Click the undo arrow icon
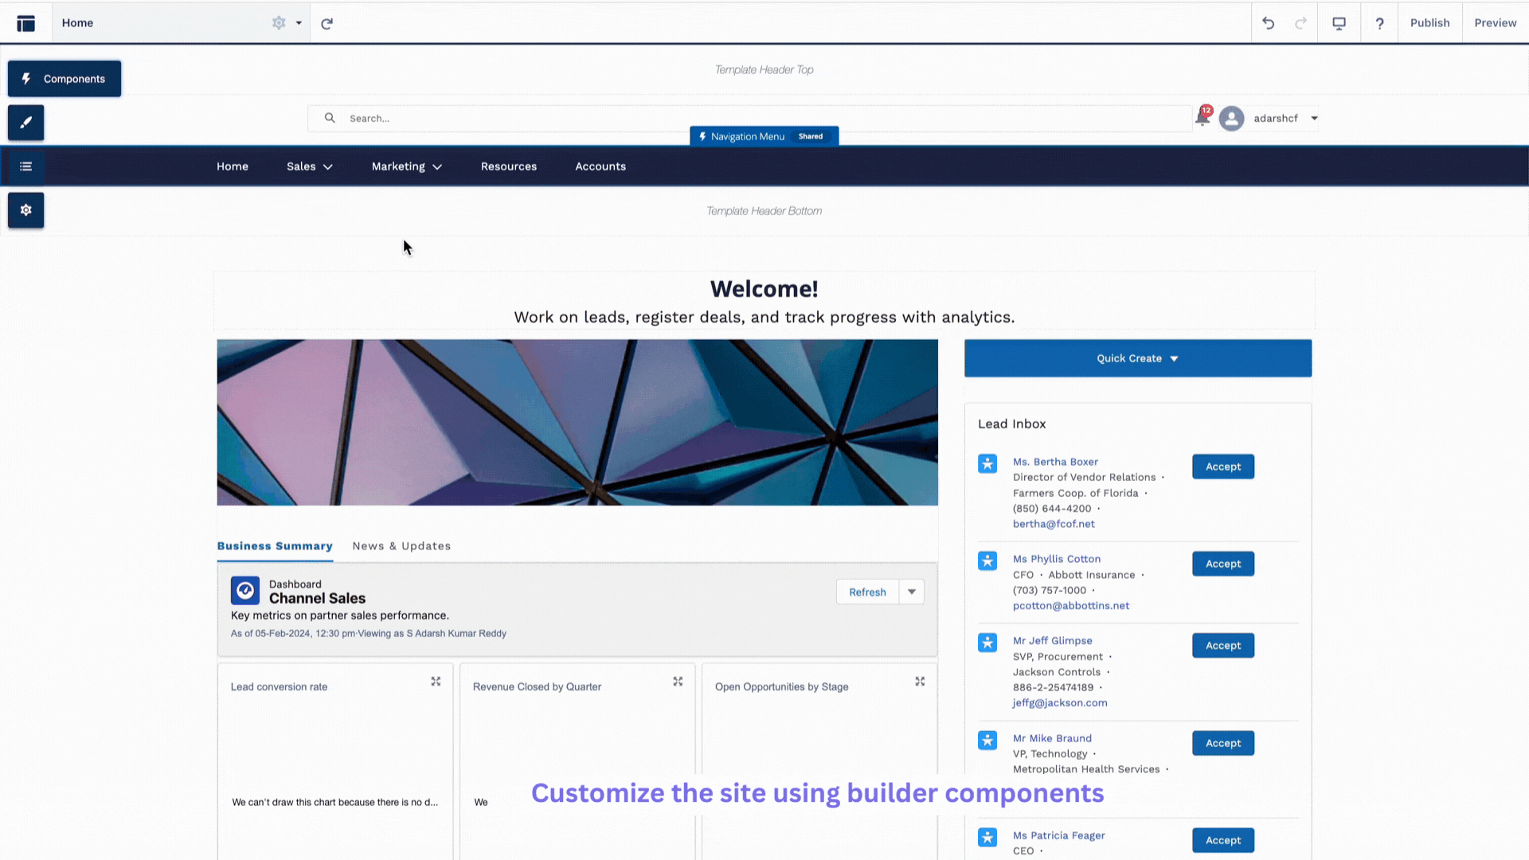1529x860 pixels. tap(1268, 22)
